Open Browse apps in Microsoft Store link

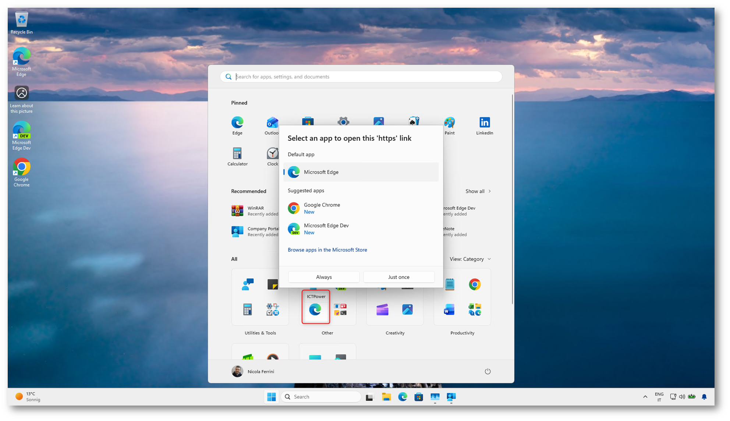[327, 250]
